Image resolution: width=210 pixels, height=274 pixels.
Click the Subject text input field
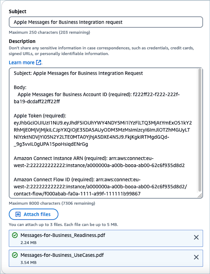click(106, 22)
